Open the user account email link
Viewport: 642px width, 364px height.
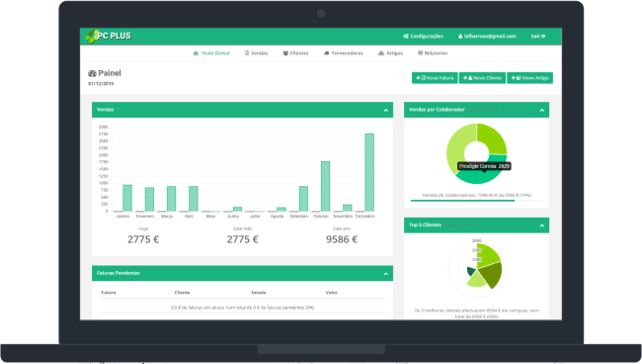click(x=487, y=36)
